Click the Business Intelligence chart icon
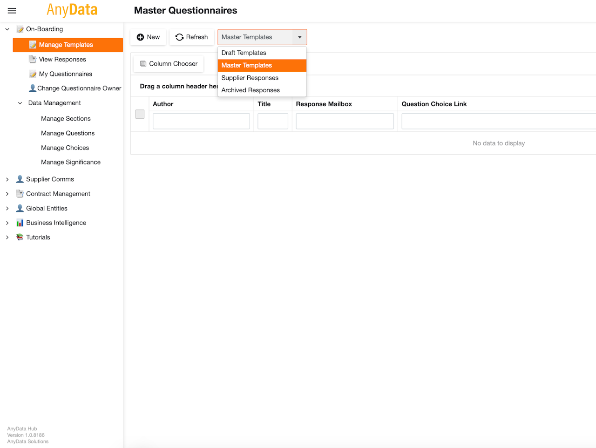This screenshot has height=448, width=596. [20, 223]
